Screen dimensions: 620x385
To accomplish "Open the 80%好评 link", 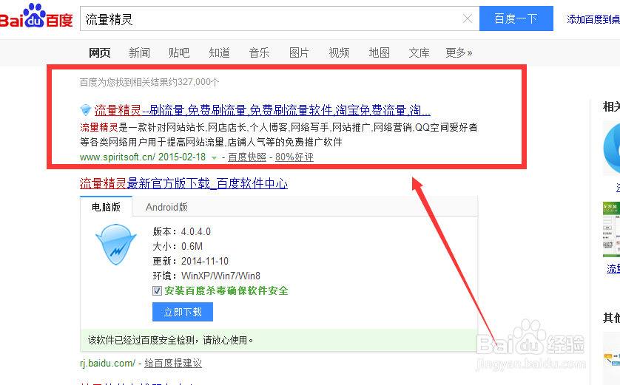I will click(x=294, y=157).
